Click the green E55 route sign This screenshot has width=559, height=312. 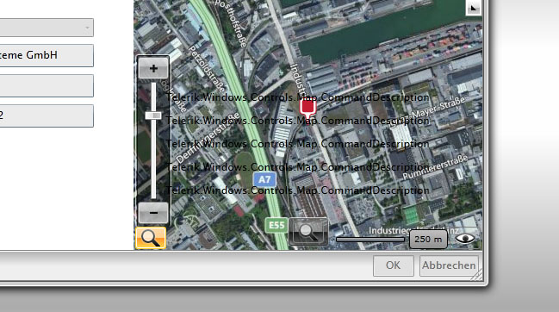pos(276,225)
